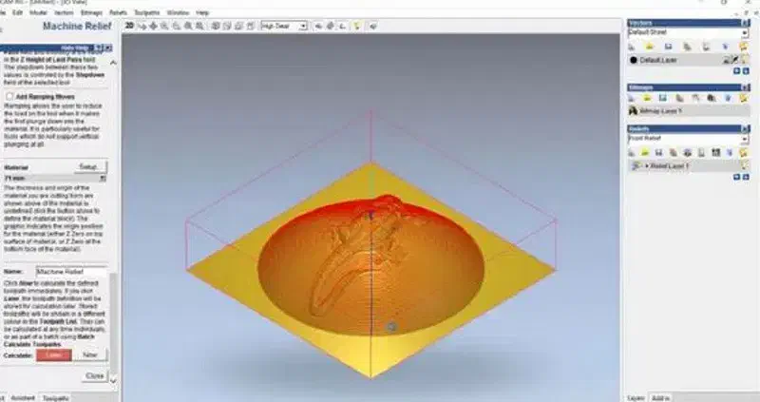Image resolution: width=760 pixels, height=402 pixels.
Task: Click into the toolpath Name input field
Action: pyautogui.click(x=71, y=271)
